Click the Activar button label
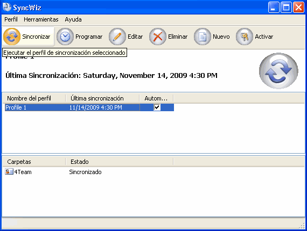 [264, 37]
